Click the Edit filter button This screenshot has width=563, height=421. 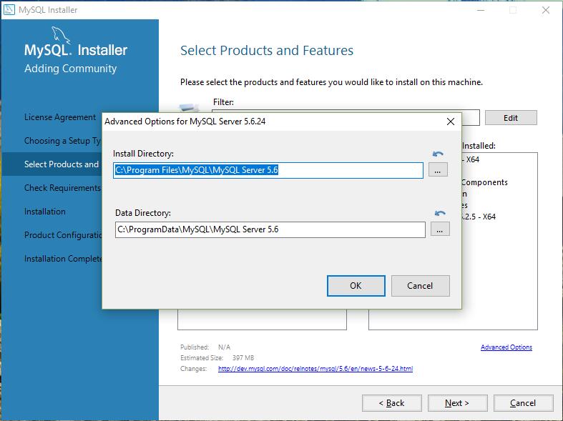coord(510,118)
